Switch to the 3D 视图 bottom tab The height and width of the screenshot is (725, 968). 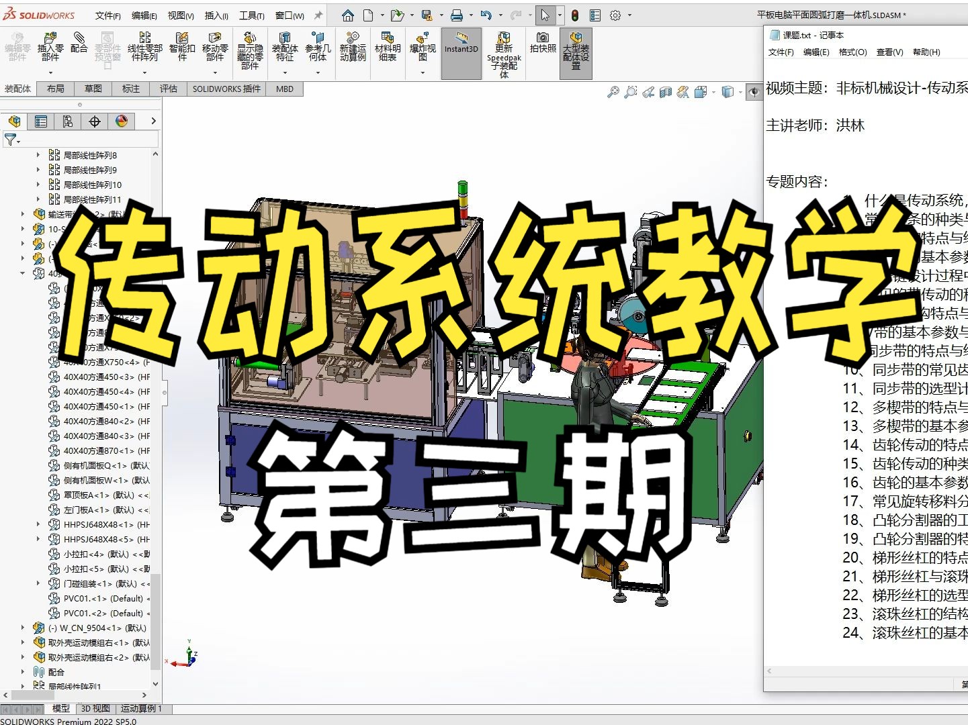(95, 708)
